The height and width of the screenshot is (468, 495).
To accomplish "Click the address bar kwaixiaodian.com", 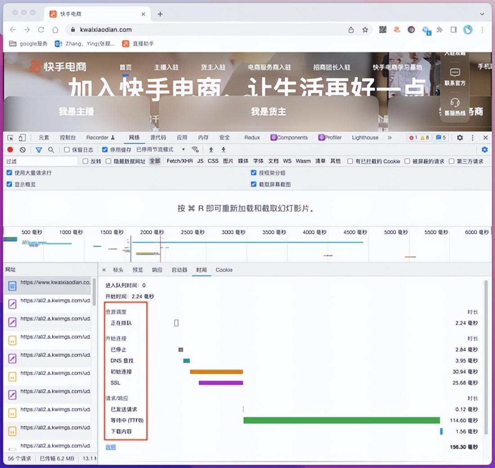I will point(105,30).
